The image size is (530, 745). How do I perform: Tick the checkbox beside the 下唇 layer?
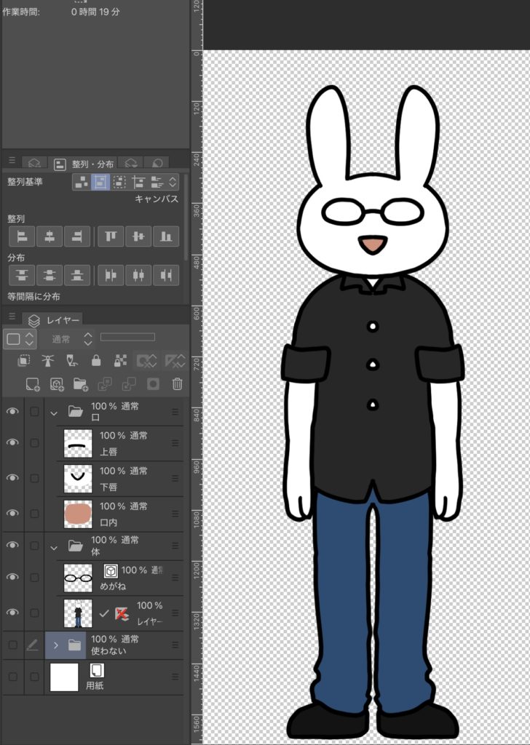click(34, 478)
